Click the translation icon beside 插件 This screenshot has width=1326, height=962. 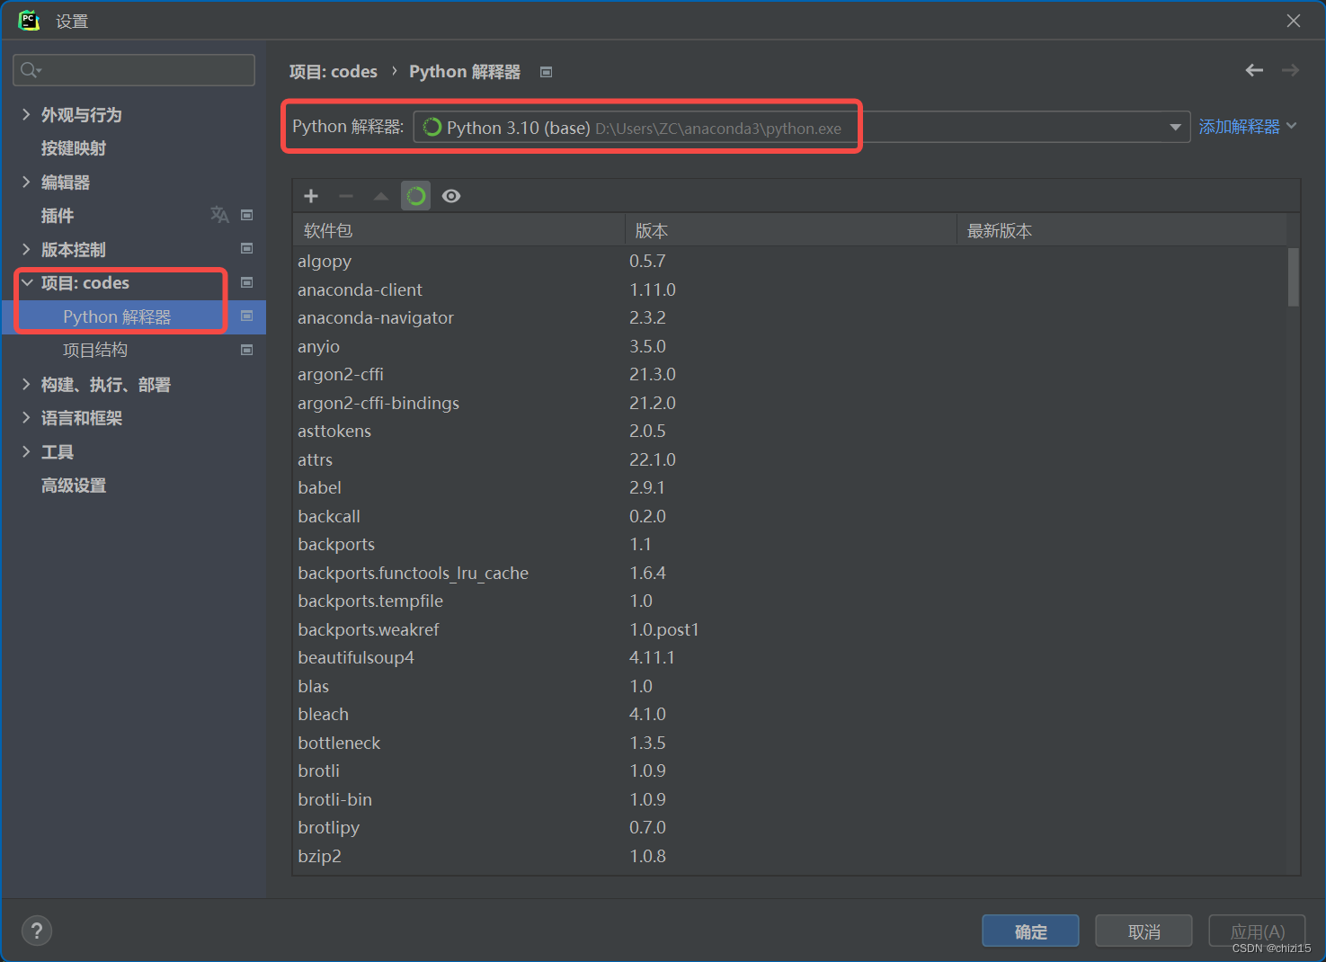pyautogui.click(x=219, y=215)
